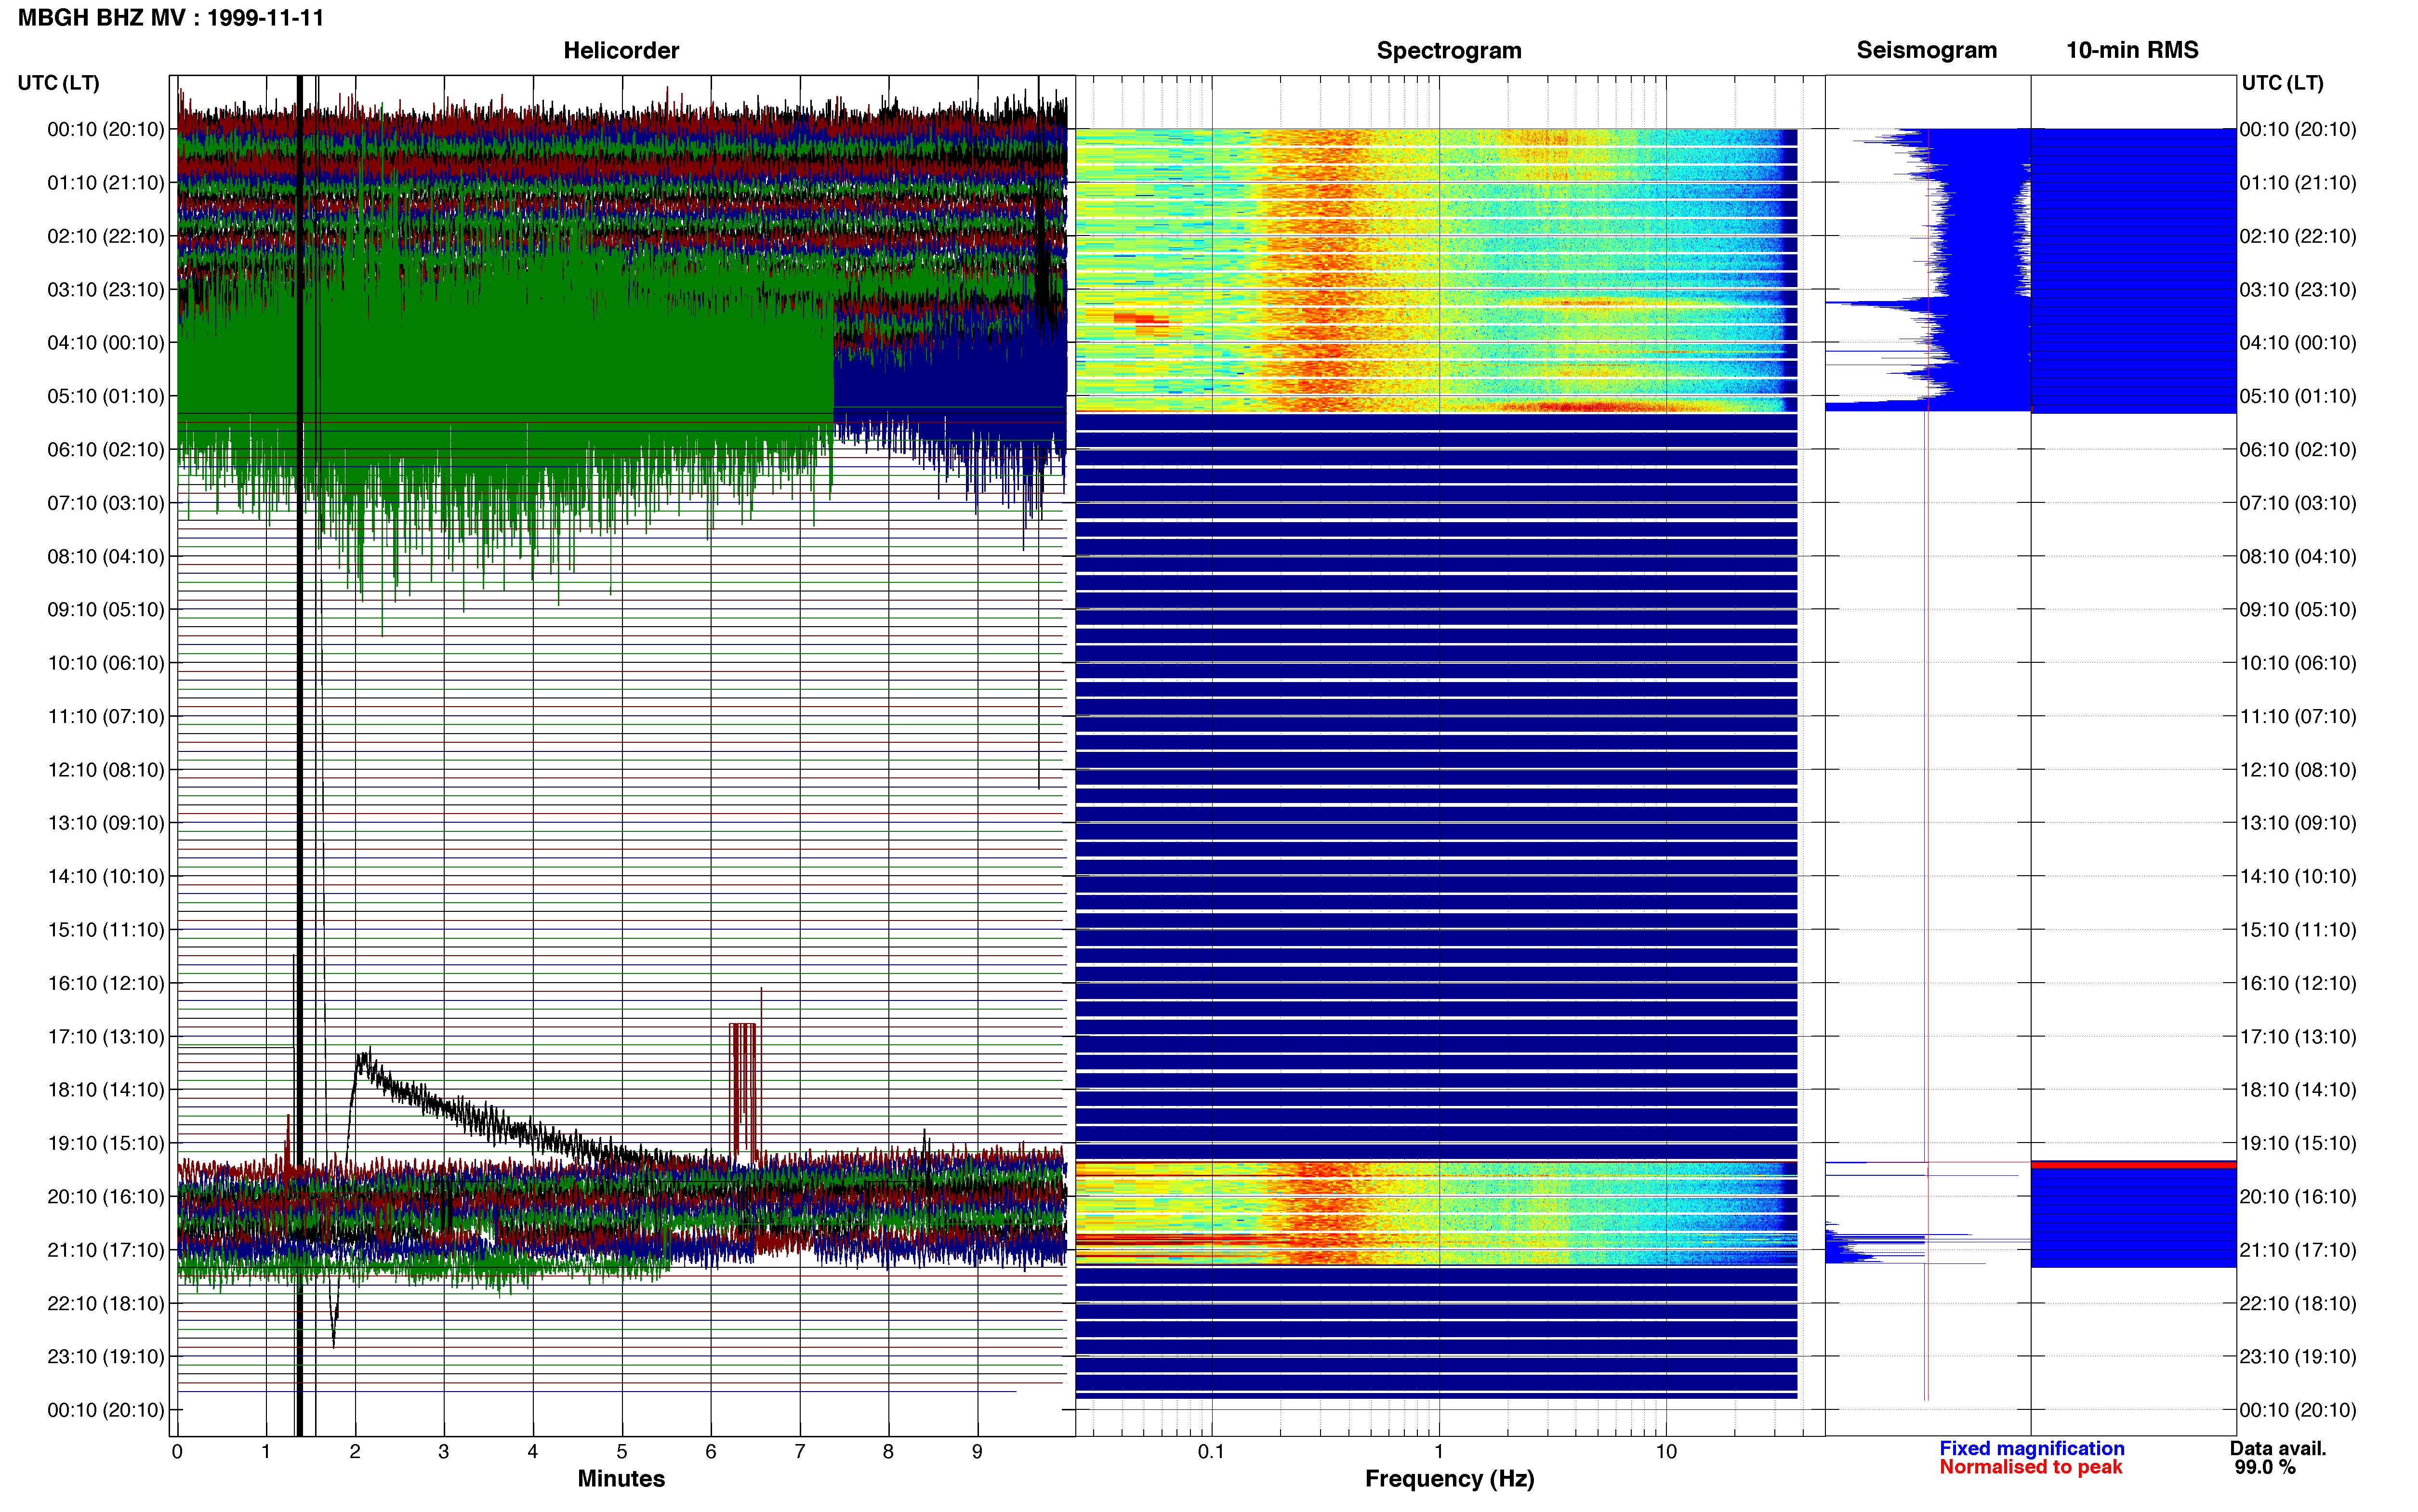
Task: Click the Minutes axis tick '5'
Action: point(622,1452)
